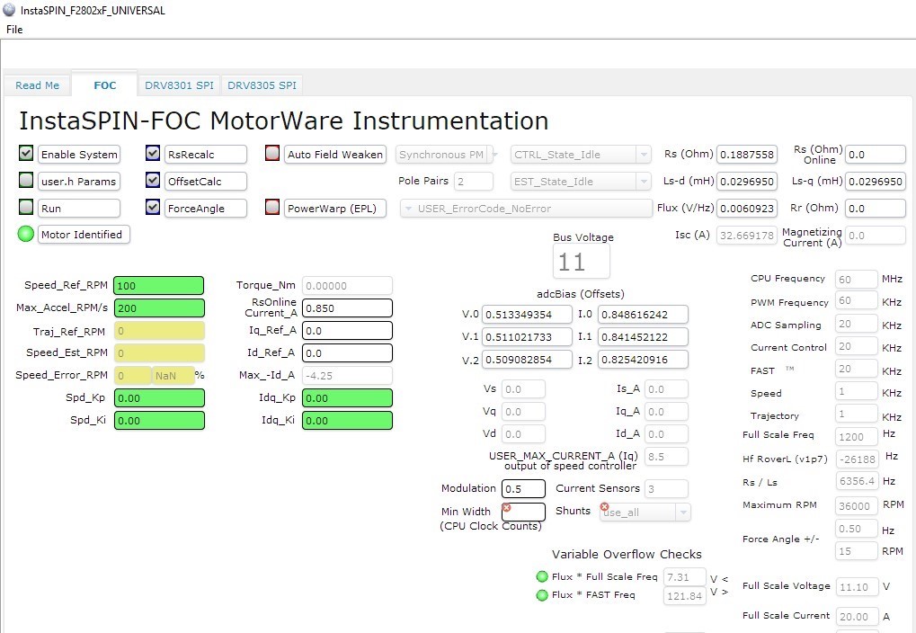Select the FOC tab

(105, 85)
